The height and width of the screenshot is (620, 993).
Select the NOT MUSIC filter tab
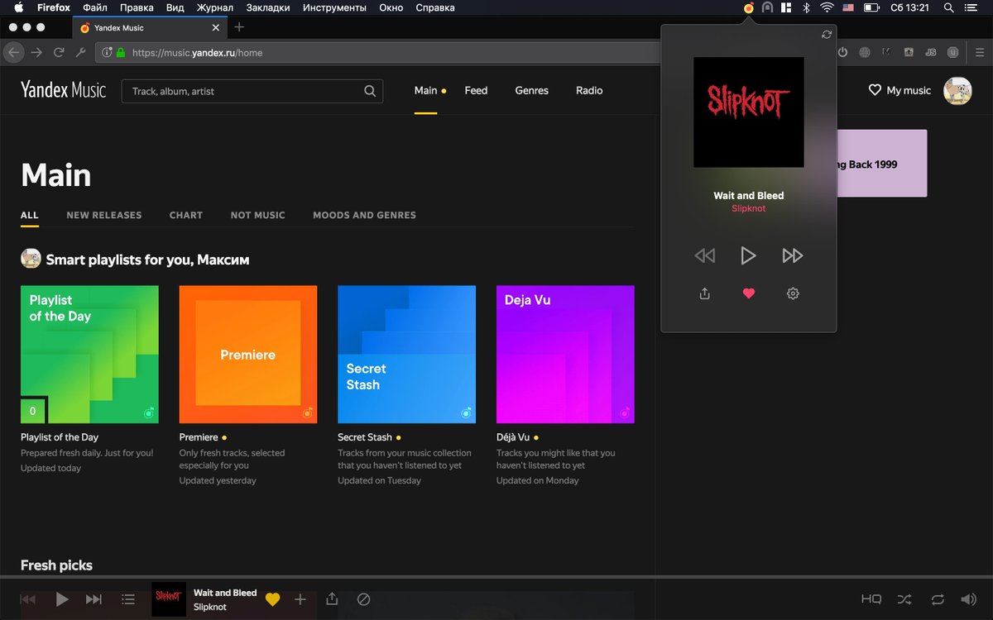pos(258,215)
